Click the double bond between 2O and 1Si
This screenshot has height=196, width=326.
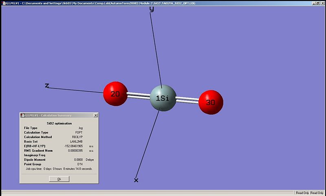[139, 96]
